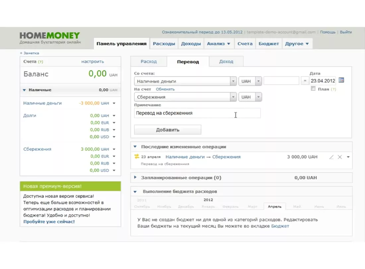Open the Сбережения account in sidebar
This screenshot has width=365, height=269.
click(37, 149)
